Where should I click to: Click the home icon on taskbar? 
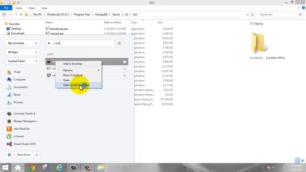click(18, 168)
